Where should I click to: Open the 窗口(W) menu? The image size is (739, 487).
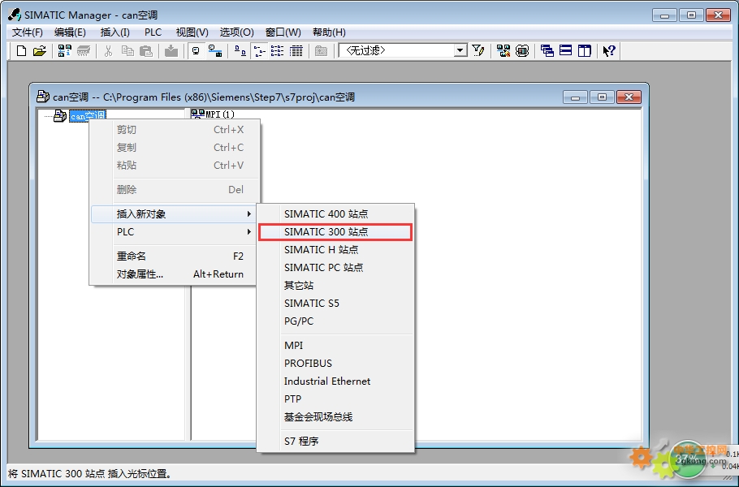point(283,32)
